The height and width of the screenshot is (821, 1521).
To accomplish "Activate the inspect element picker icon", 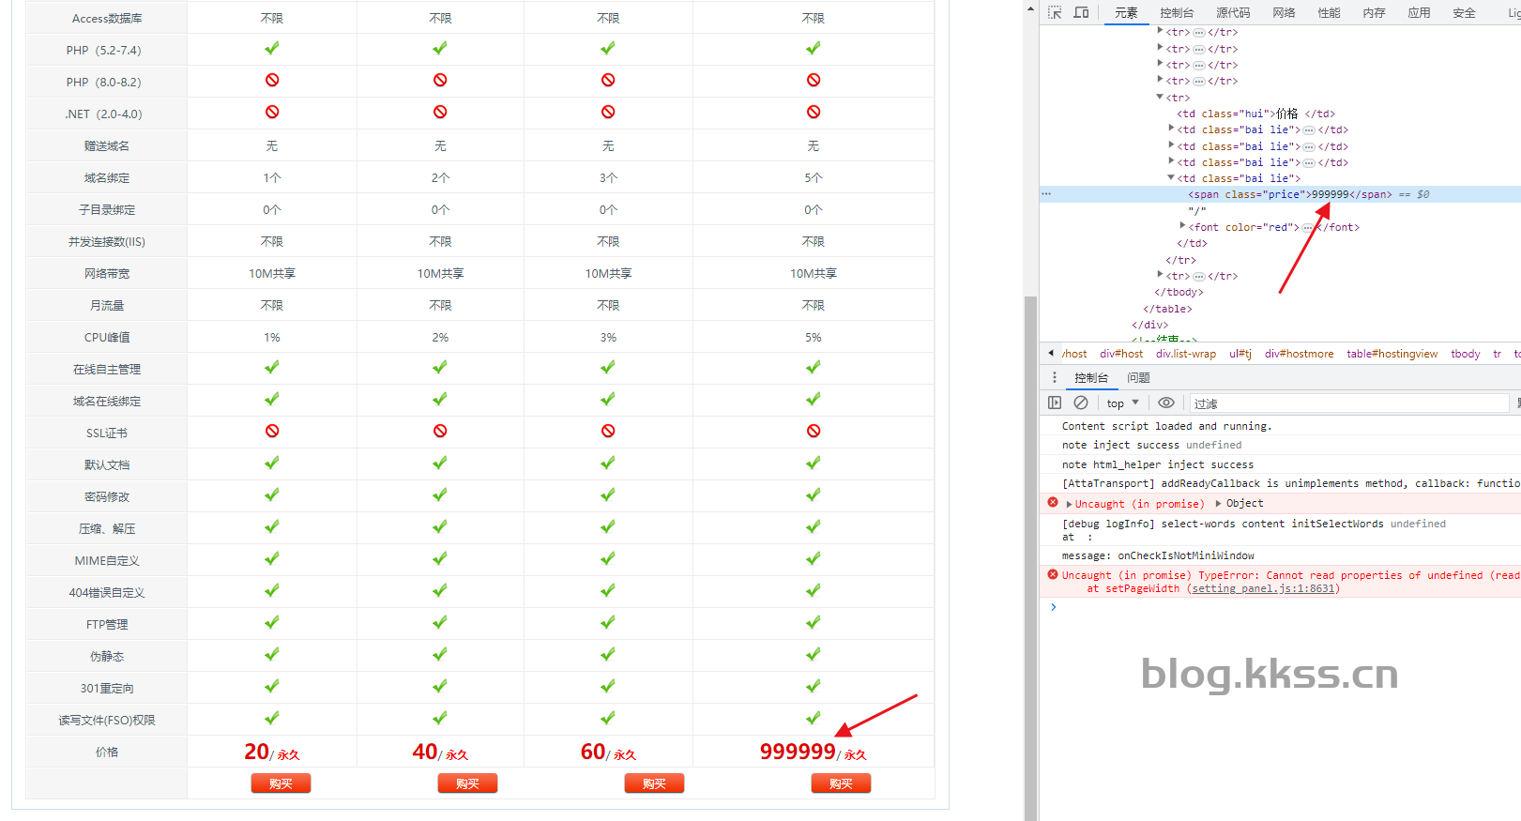I will 1055,12.
